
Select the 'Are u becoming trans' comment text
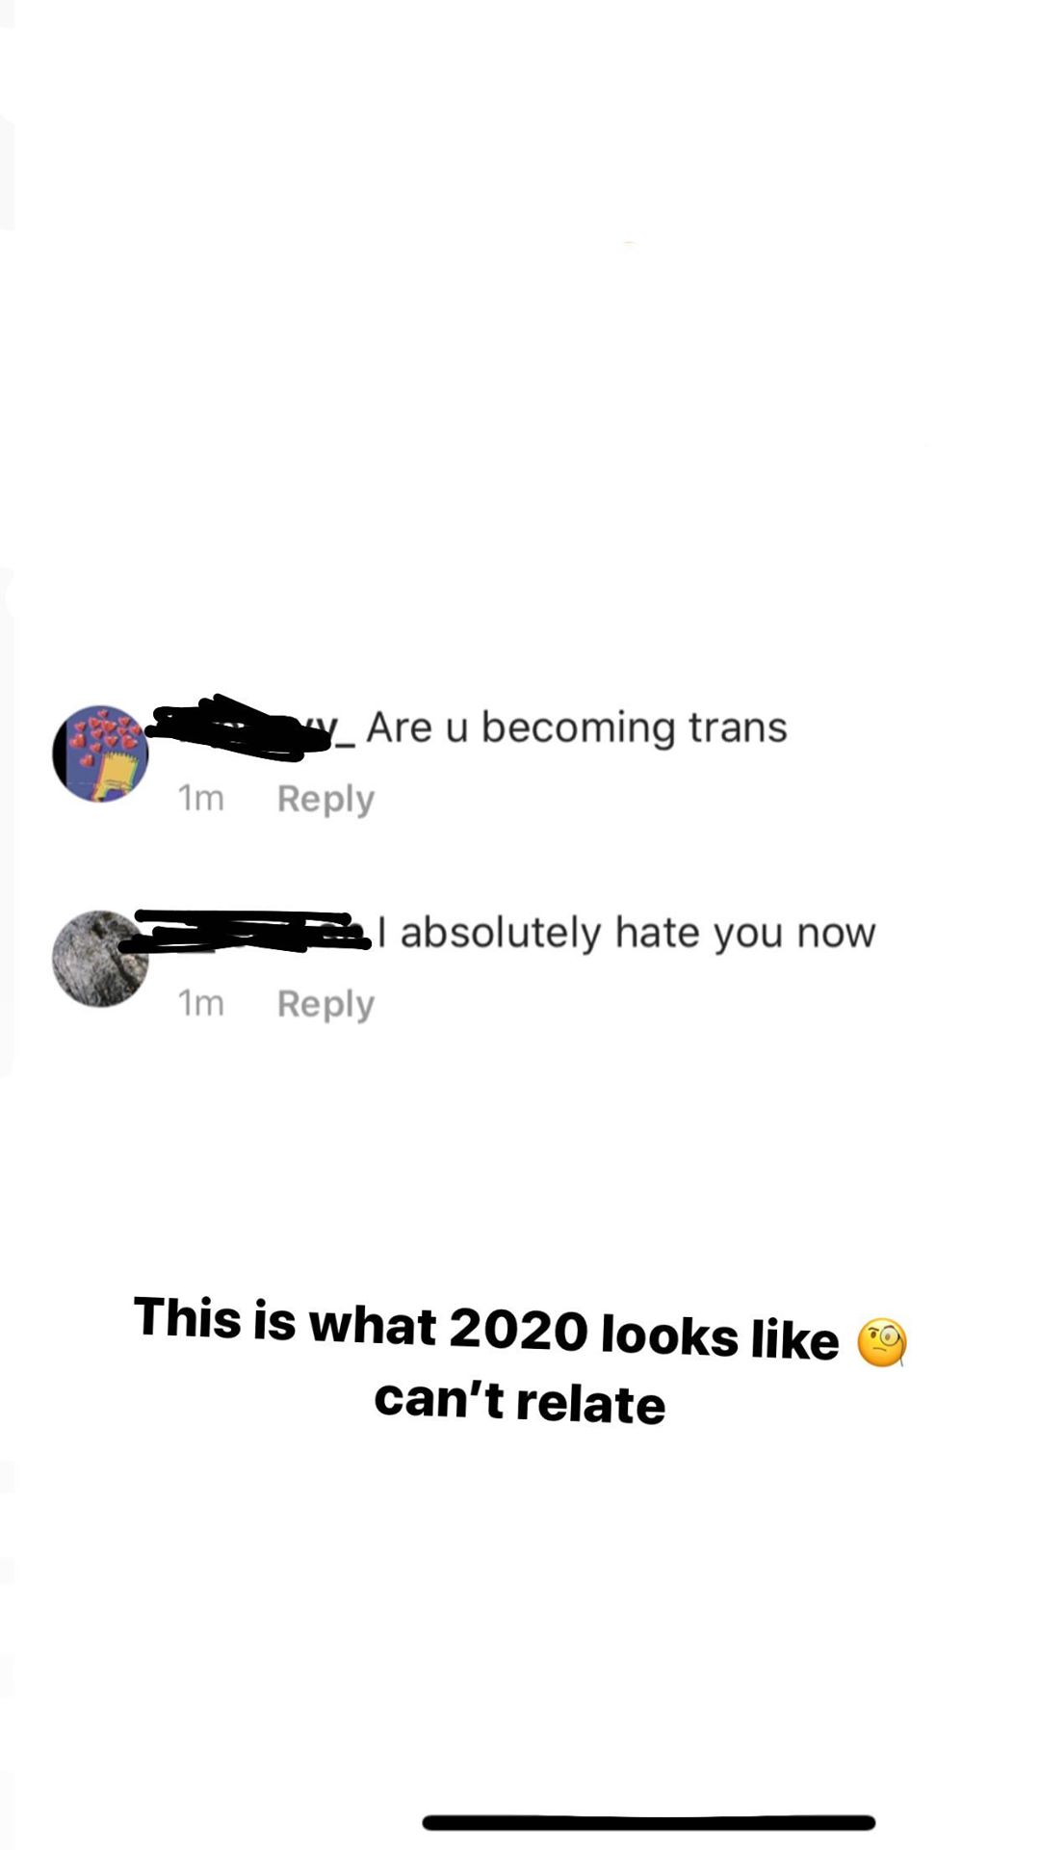577,727
